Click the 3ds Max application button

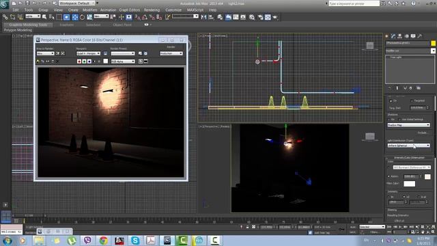(5, 4)
